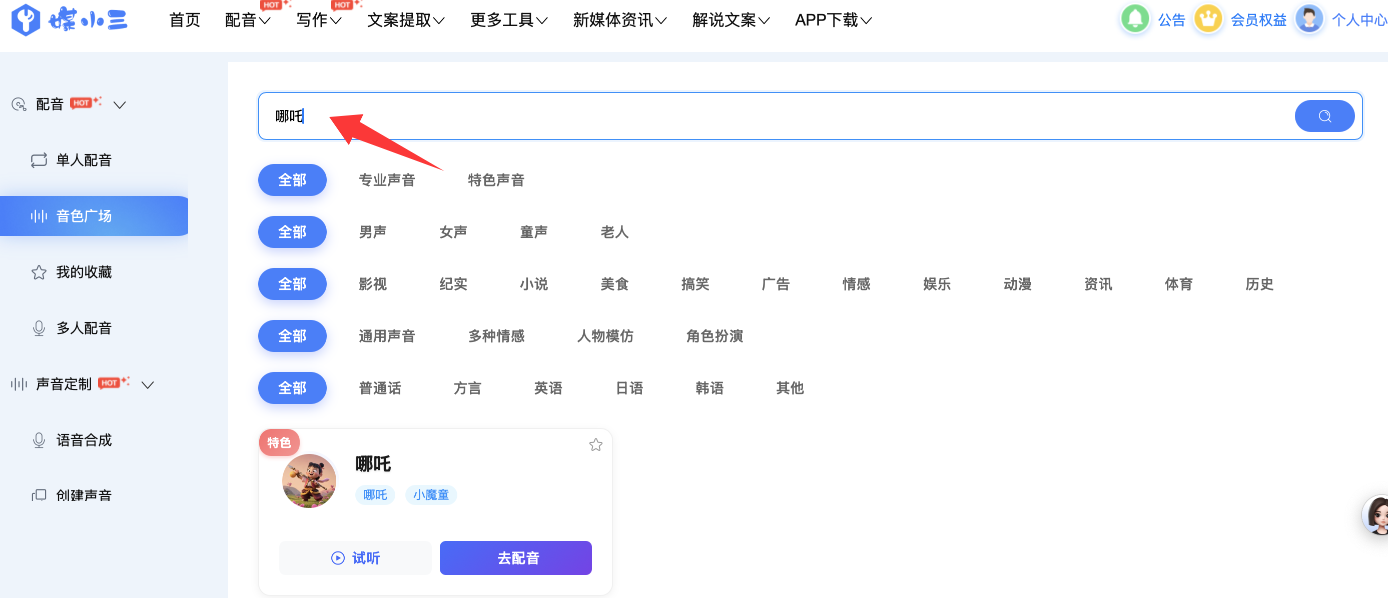1388x598 pixels.
Task: Open the 公告 bell icon
Action: [1135, 19]
